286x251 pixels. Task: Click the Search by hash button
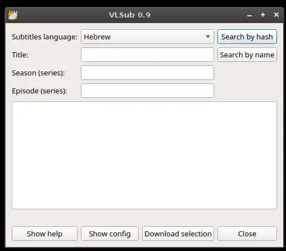point(247,37)
